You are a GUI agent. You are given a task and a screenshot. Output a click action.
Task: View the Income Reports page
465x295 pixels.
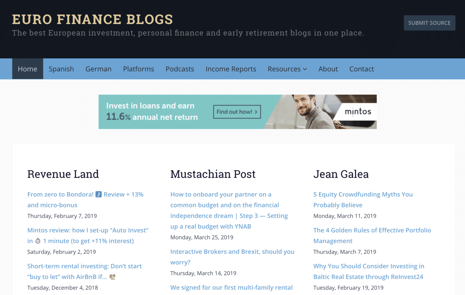click(x=231, y=69)
